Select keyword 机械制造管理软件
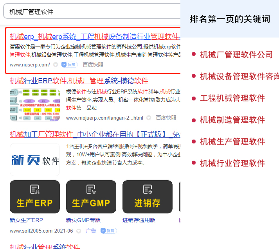Viewport: 279px width, 249px height. (232, 120)
